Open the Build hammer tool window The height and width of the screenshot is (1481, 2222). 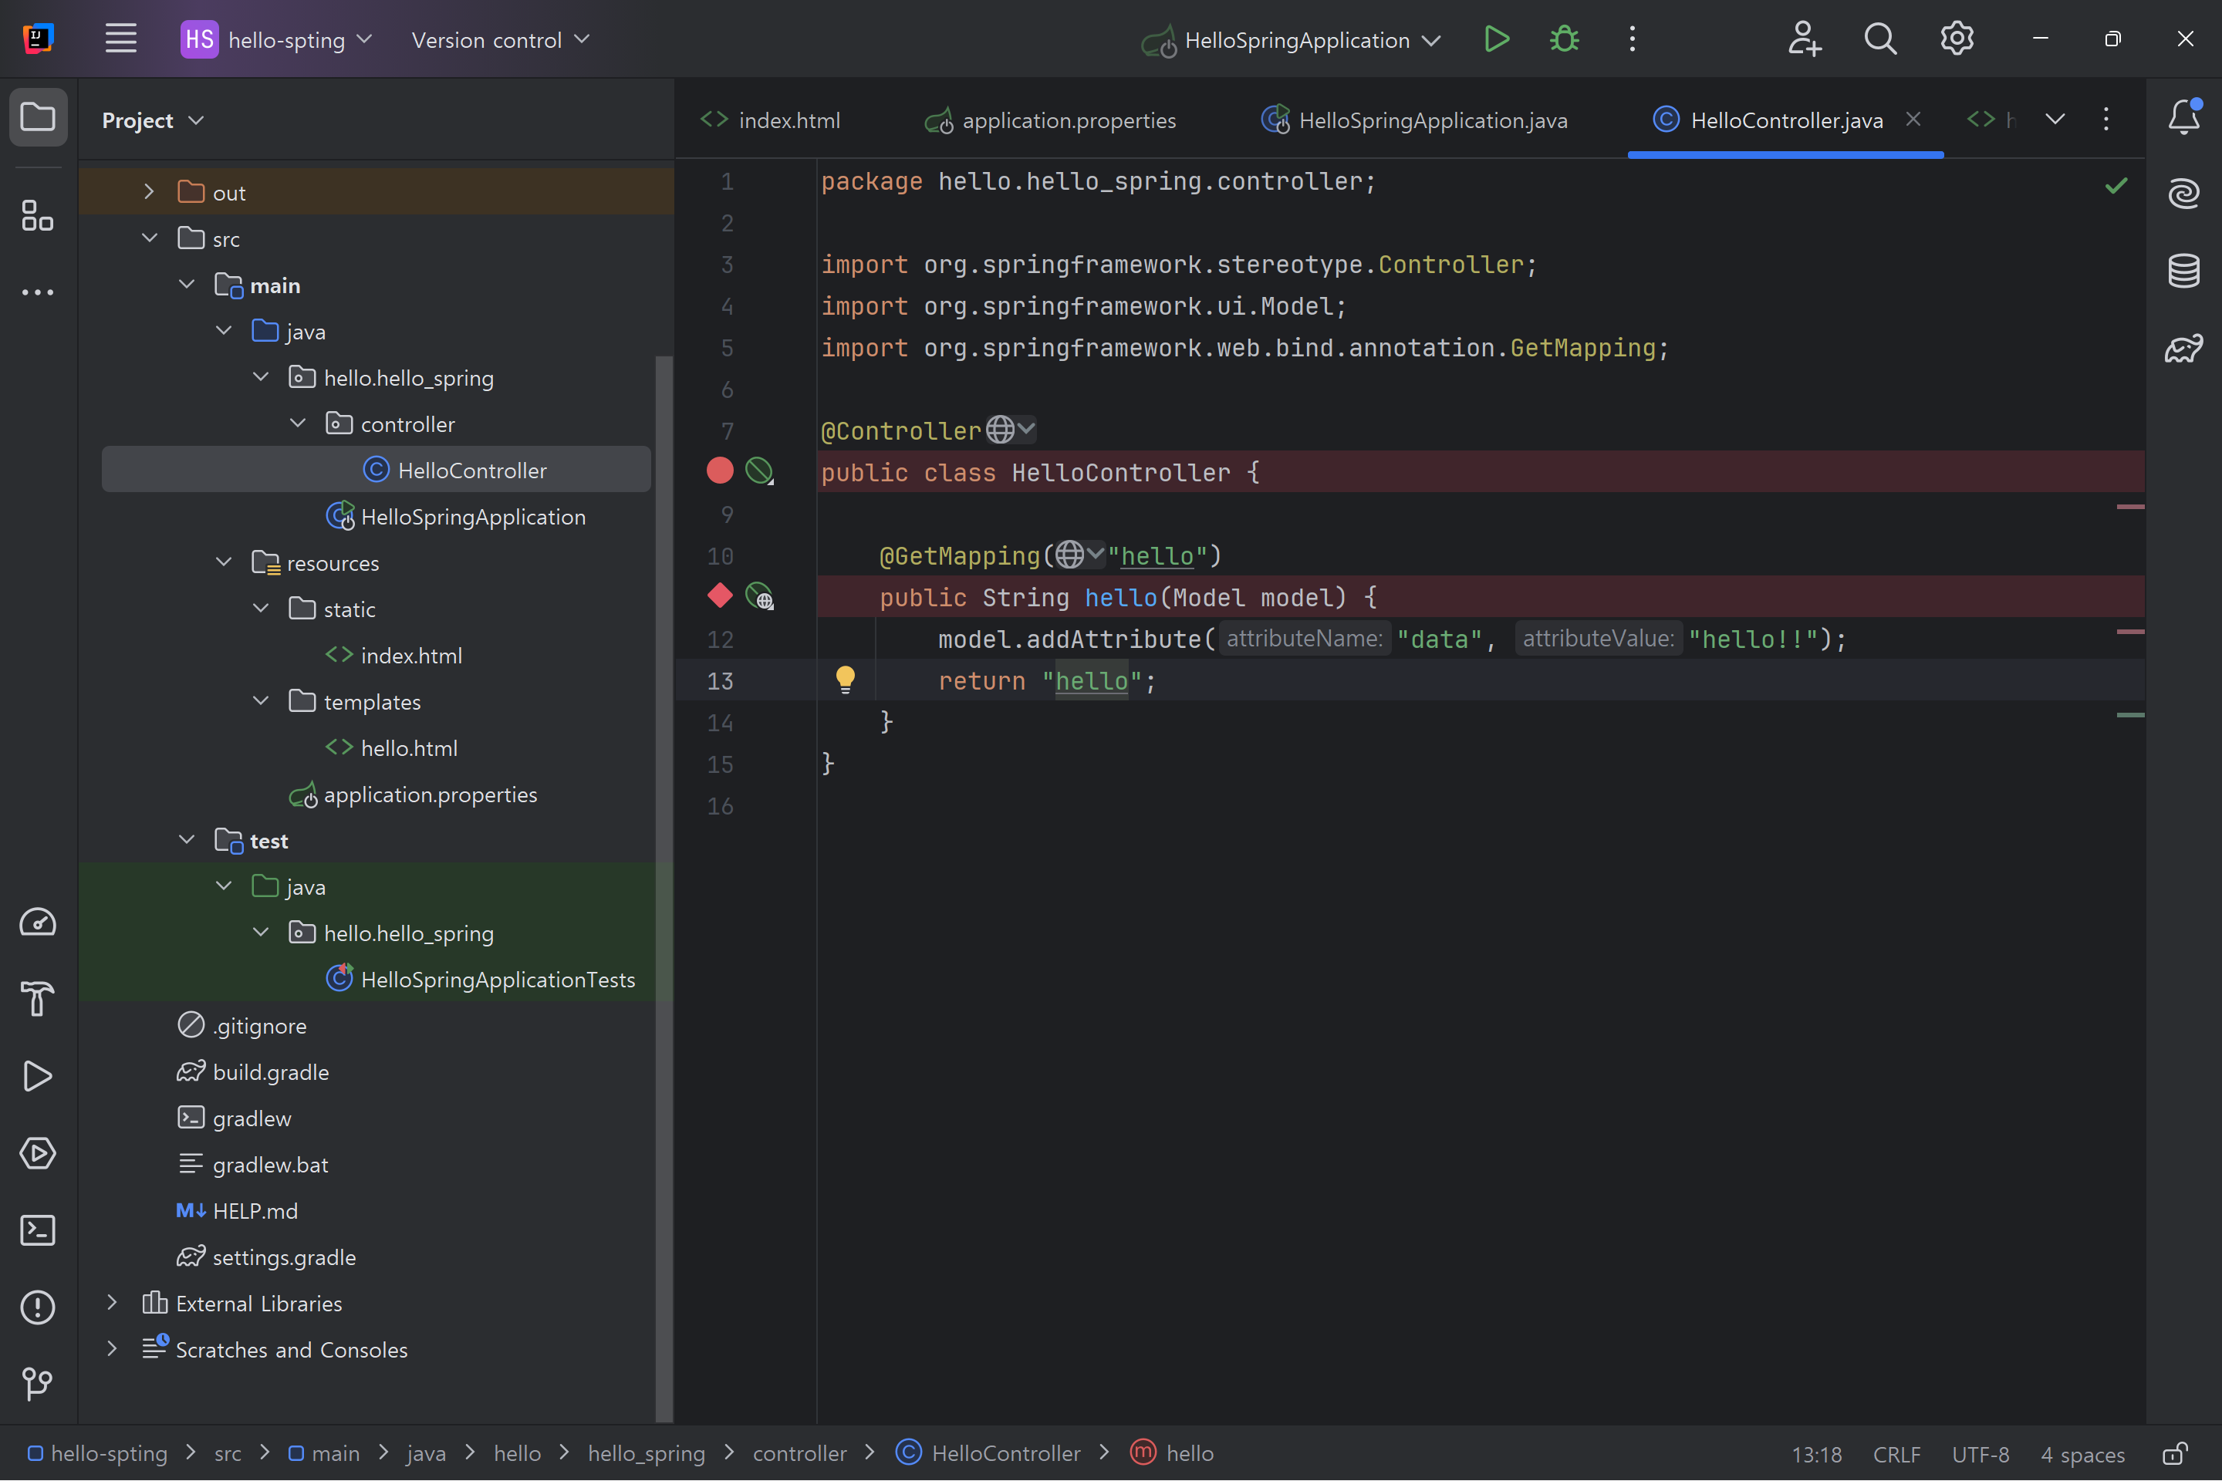(x=38, y=998)
